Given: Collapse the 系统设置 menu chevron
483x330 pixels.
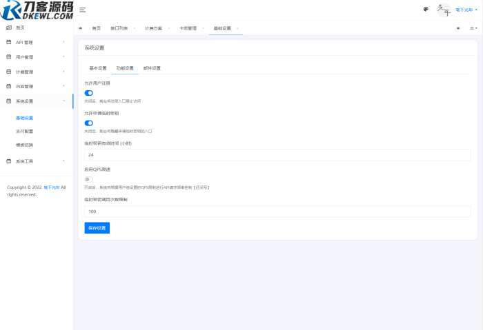Looking at the screenshot, I should click(63, 101).
